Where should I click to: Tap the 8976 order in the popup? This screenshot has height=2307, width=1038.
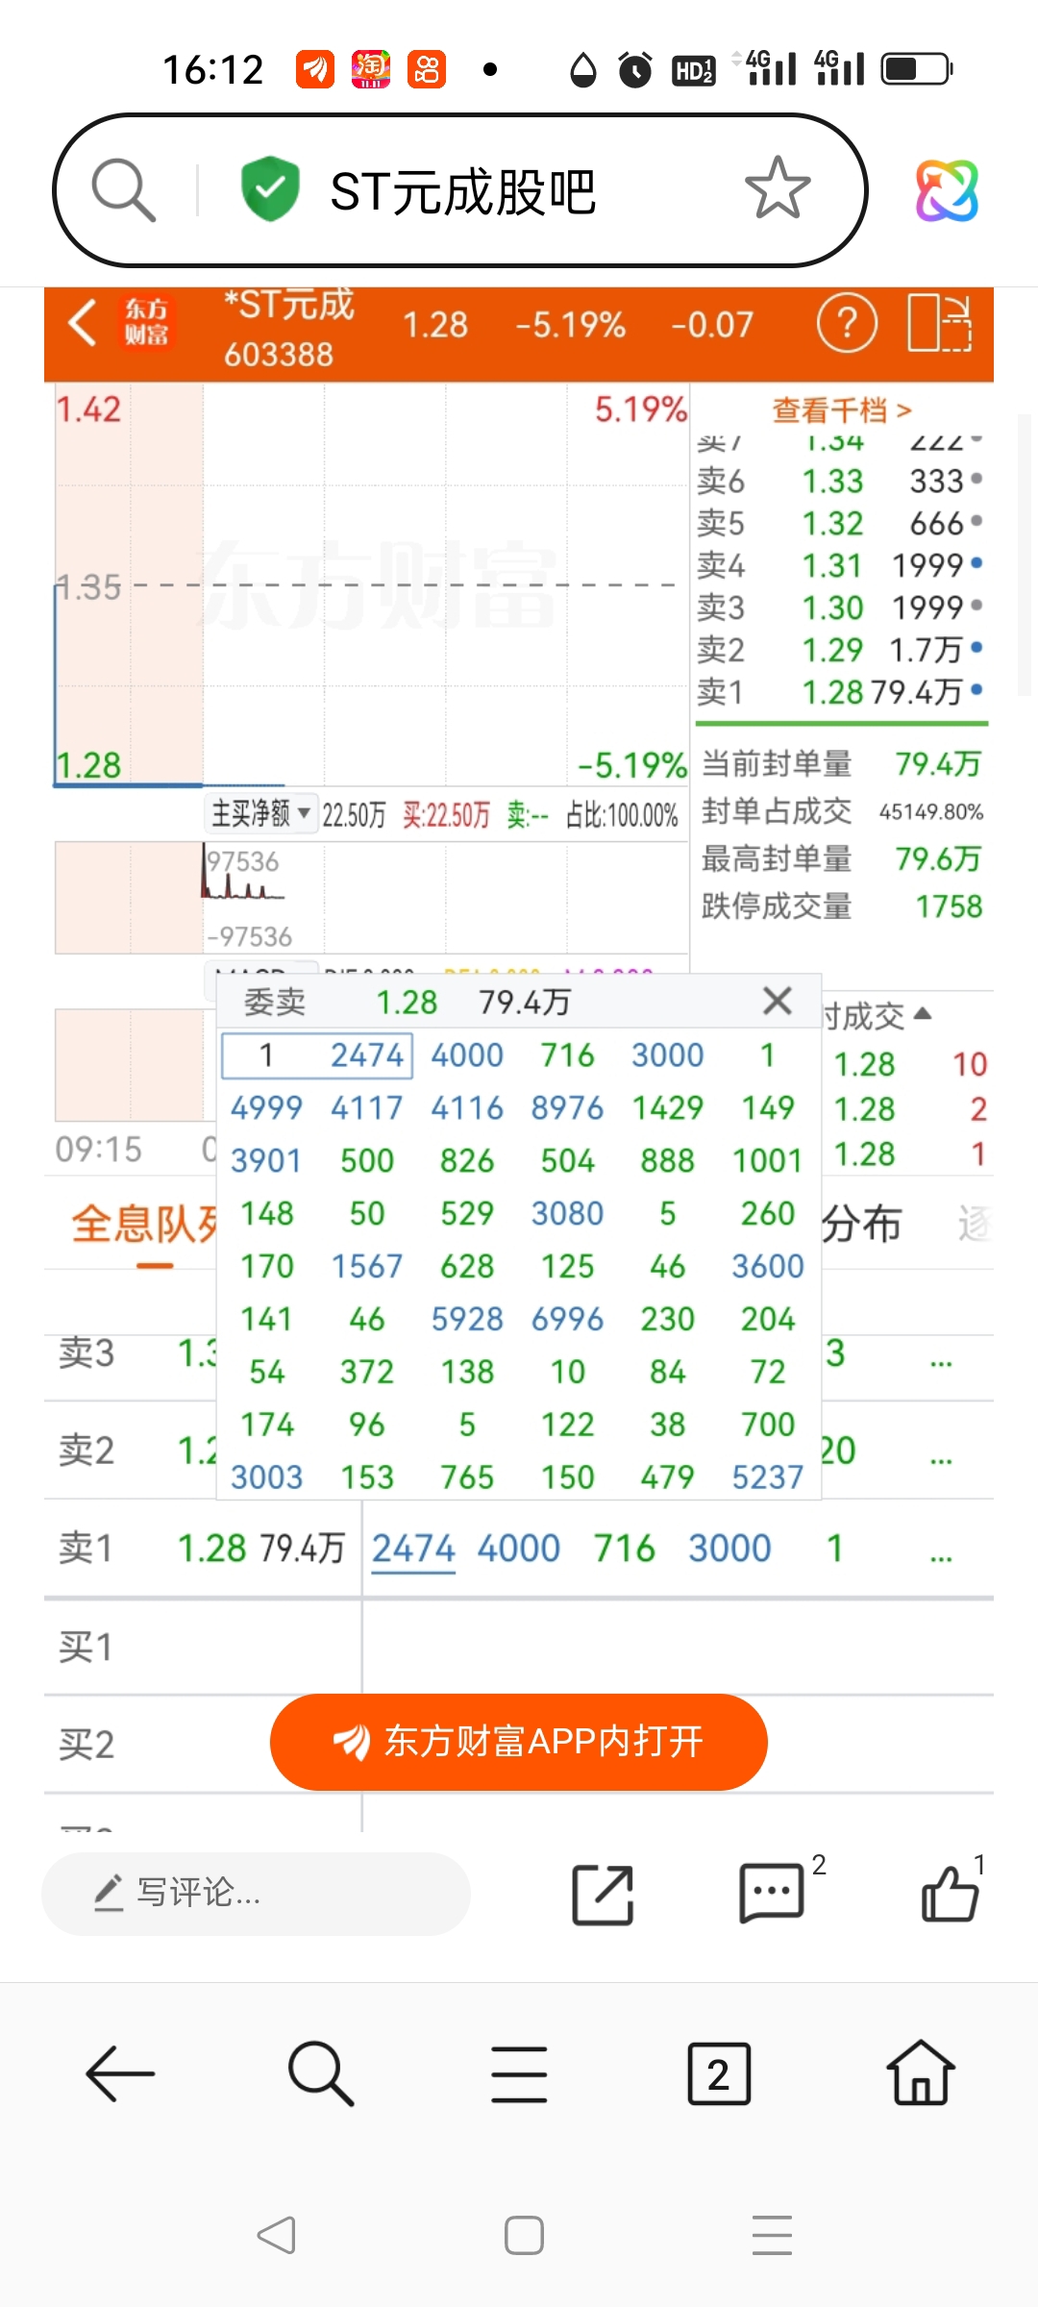click(x=567, y=1107)
